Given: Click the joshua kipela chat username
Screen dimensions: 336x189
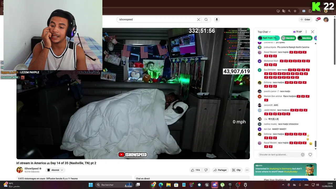Looking at the screenshot, I should (x=270, y=47).
